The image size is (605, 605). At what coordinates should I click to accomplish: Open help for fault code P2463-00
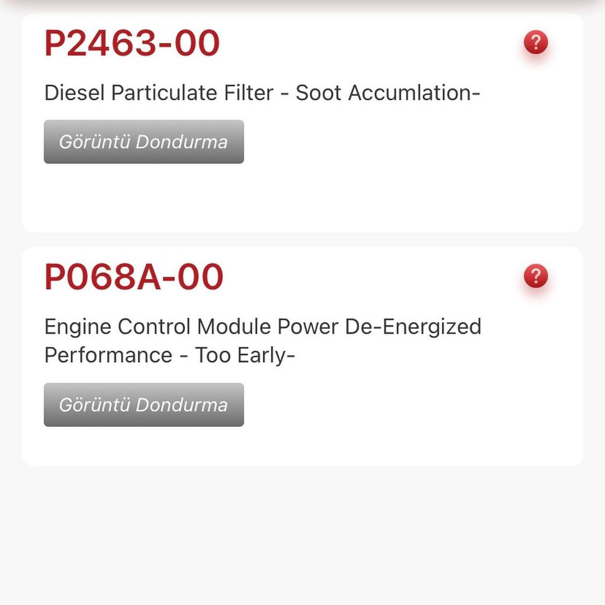point(536,43)
